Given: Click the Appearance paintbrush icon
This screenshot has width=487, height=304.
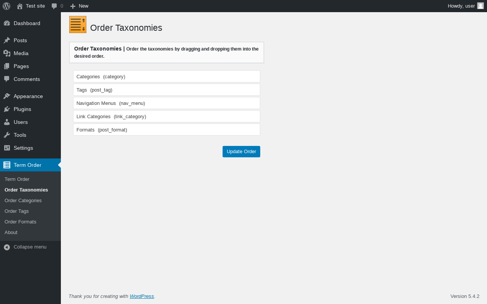Looking at the screenshot, I should point(7,96).
